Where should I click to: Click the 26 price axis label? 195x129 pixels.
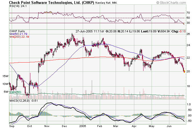coord(188,34)
